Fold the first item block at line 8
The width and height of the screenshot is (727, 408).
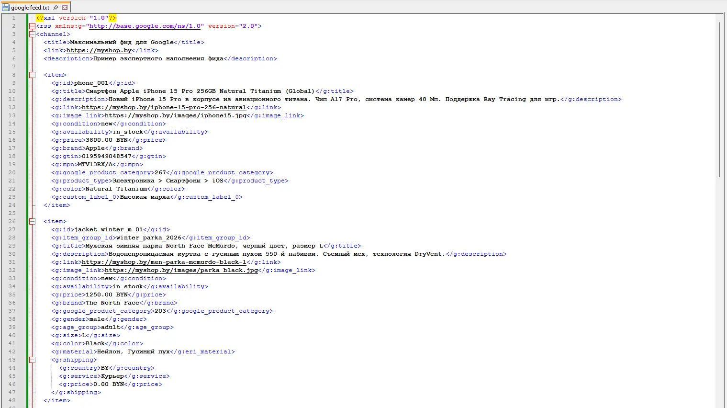(x=32, y=75)
